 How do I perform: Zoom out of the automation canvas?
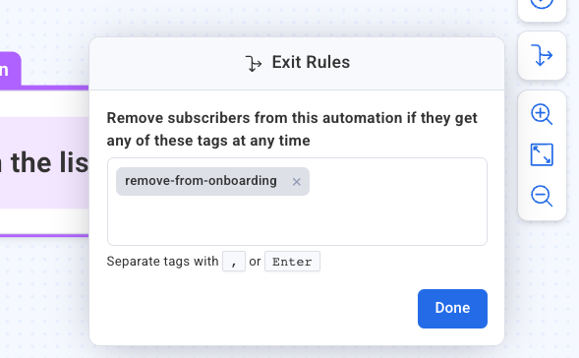[x=542, y=196]
